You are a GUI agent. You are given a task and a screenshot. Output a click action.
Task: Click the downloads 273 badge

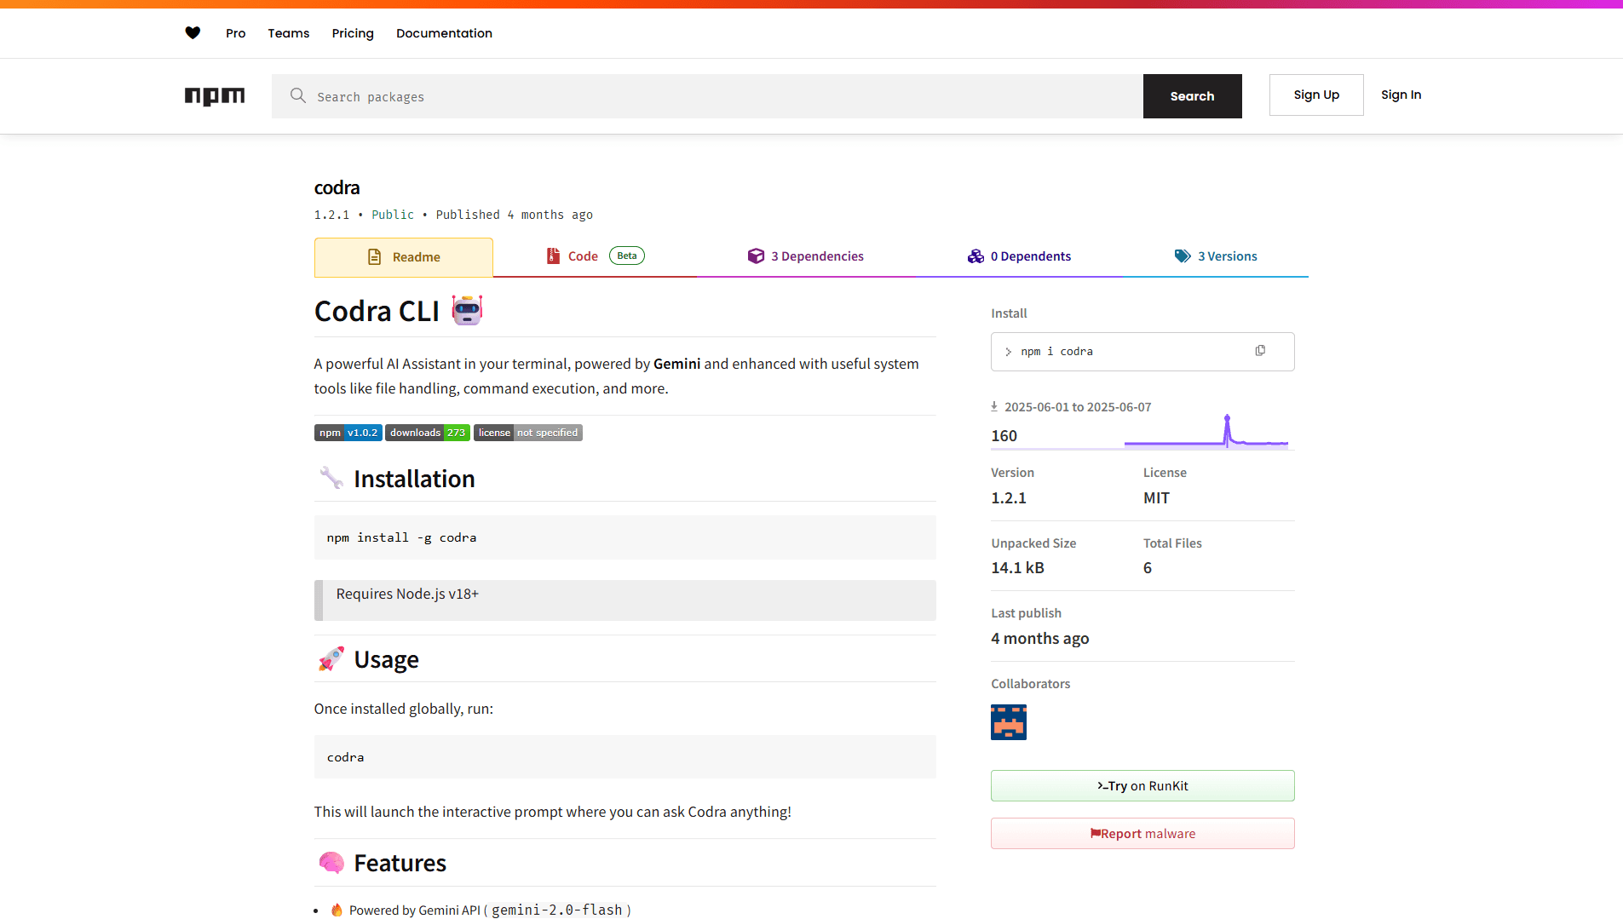(x=427, y=433)
